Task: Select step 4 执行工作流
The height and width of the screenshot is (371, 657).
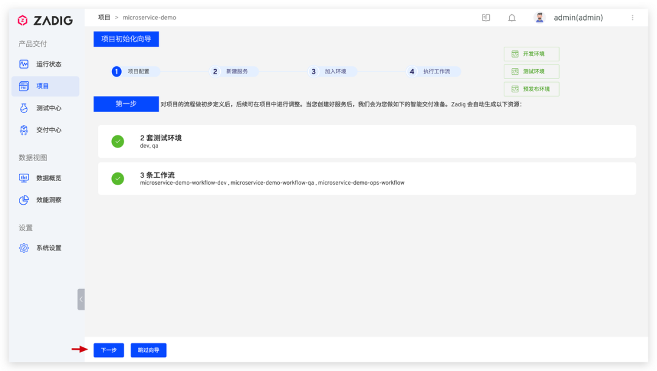Action: coord(433,72)
